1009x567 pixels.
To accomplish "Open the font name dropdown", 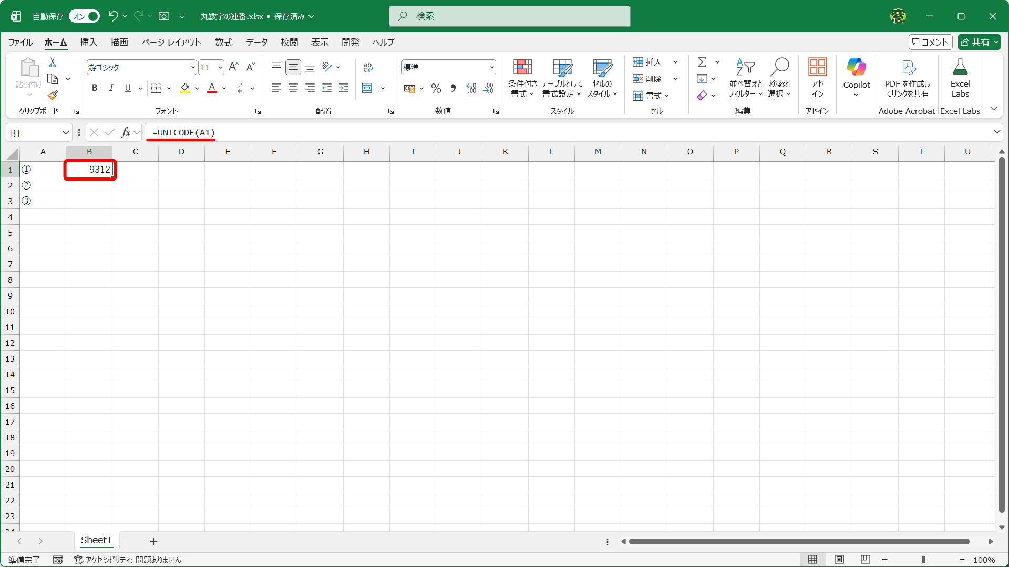I will click(193, 67).
